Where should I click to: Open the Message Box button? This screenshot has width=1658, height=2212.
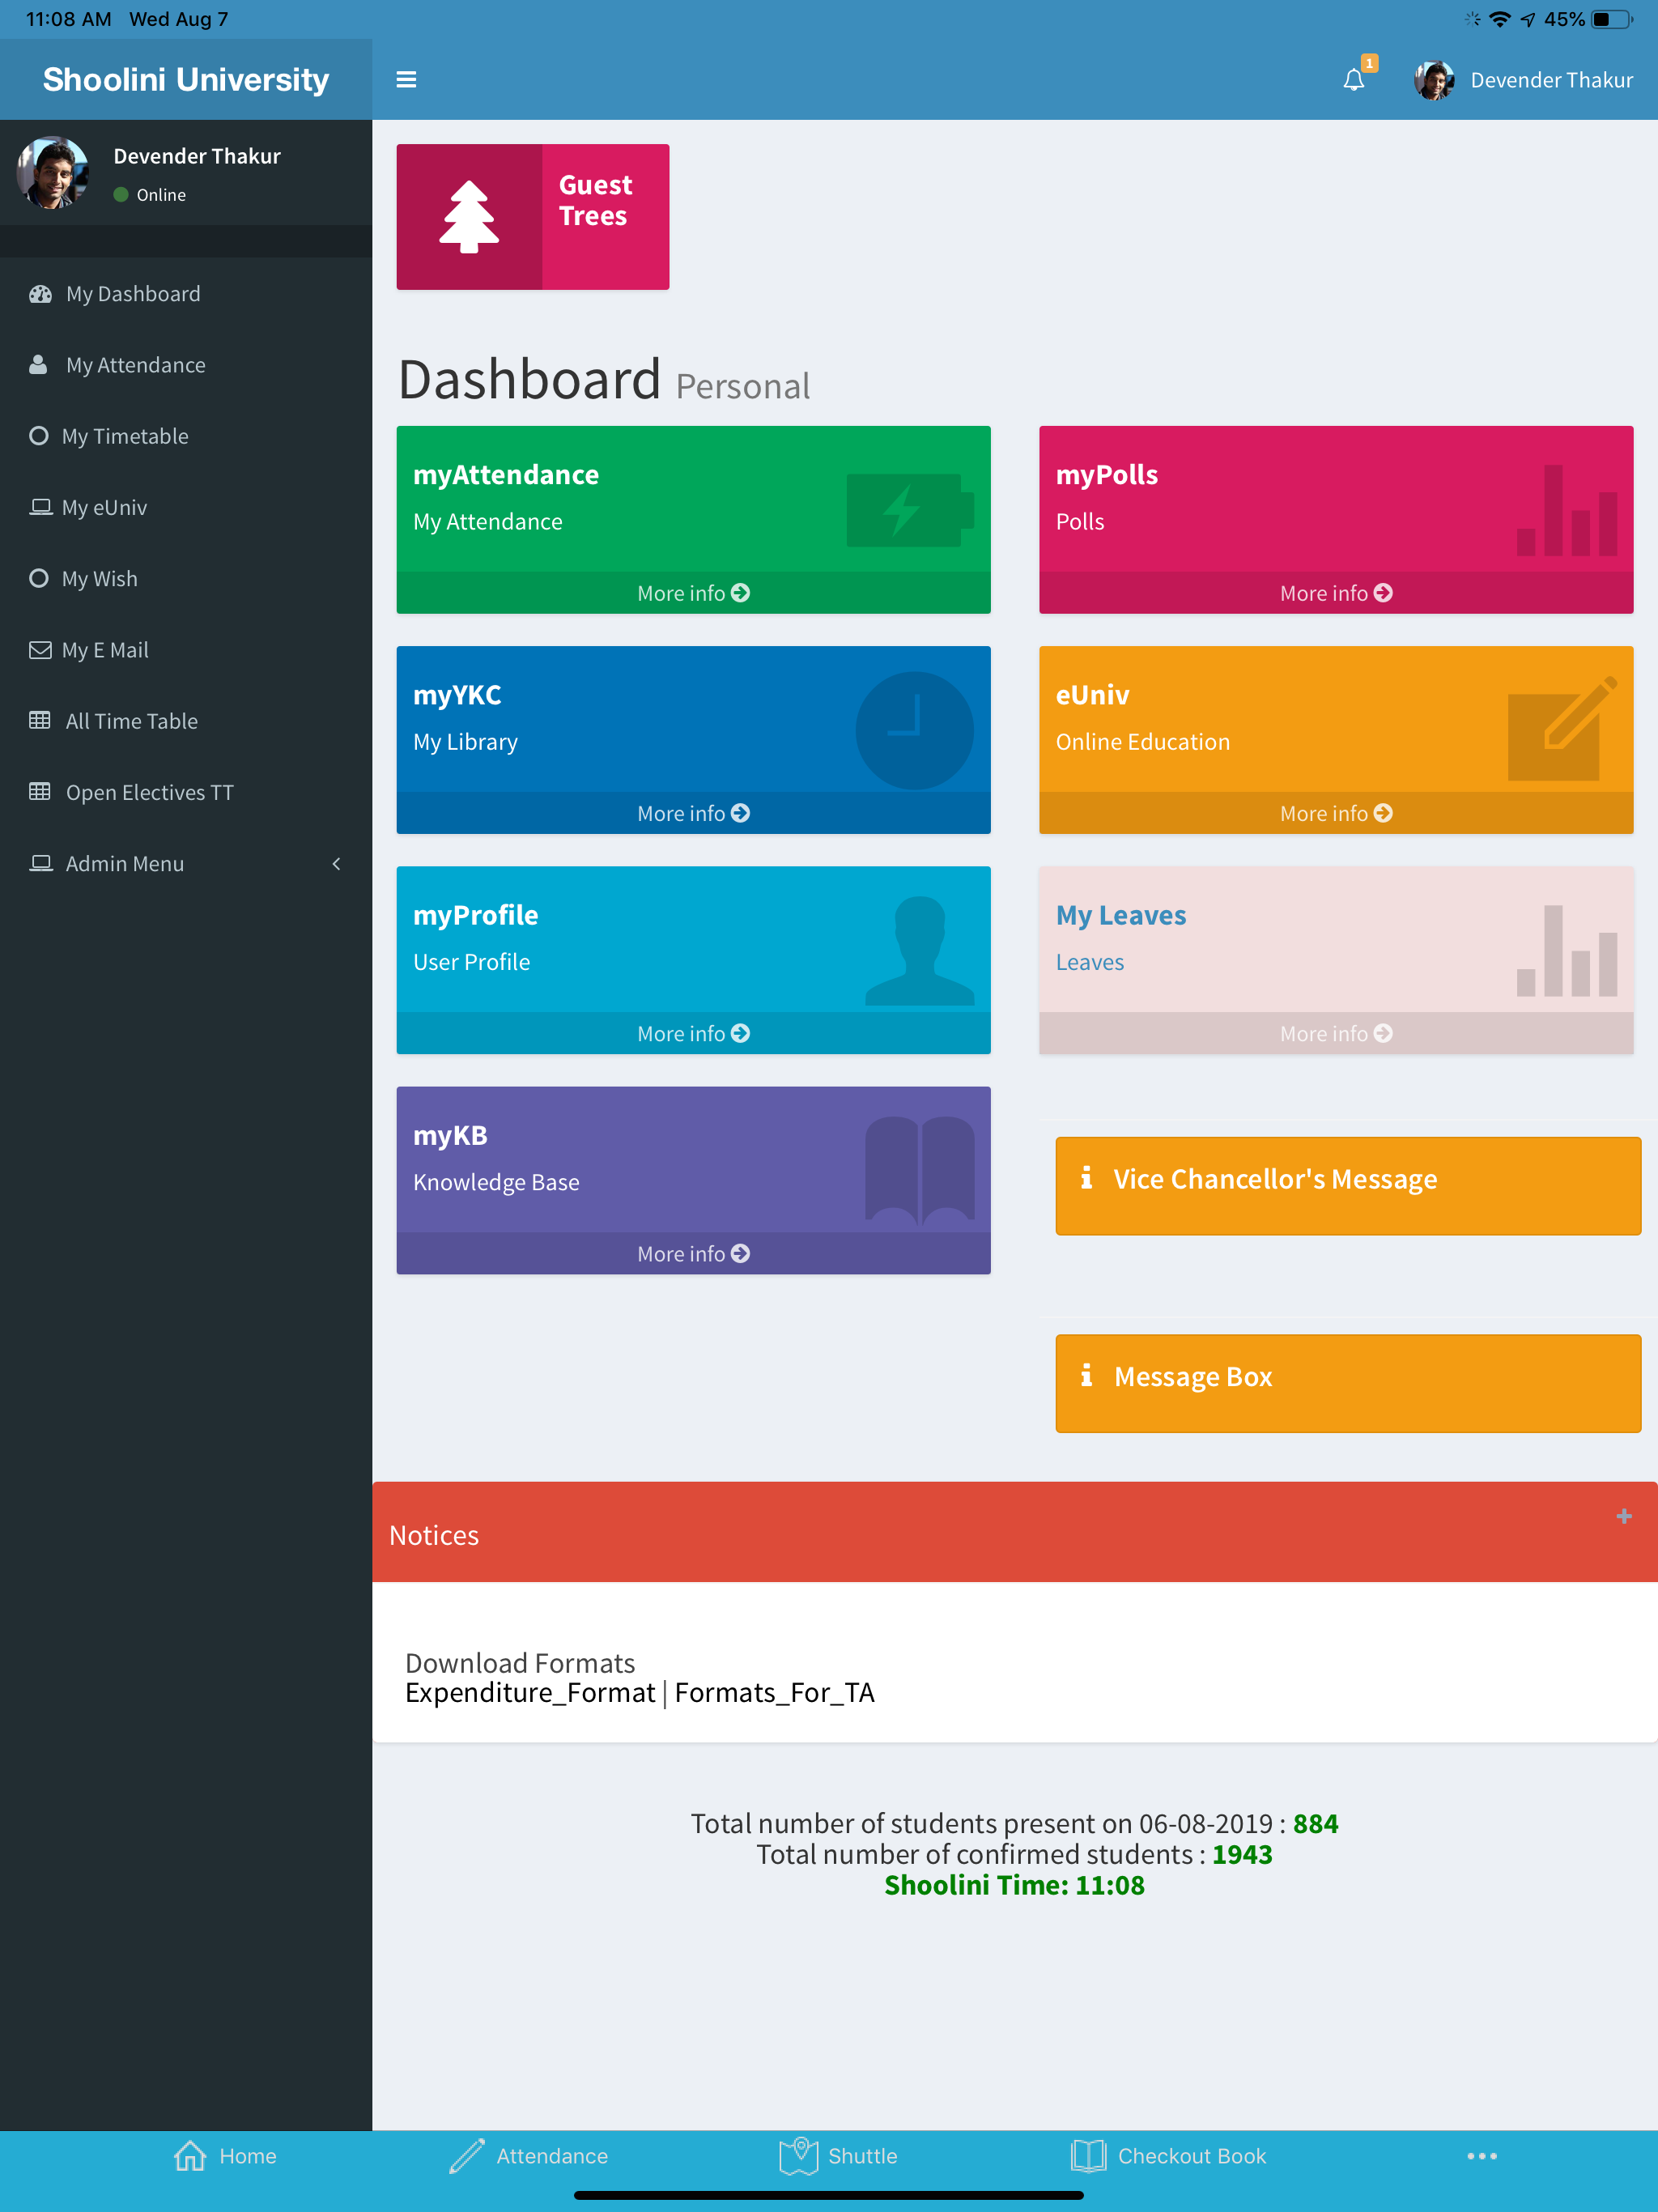click(1348, 1383)
